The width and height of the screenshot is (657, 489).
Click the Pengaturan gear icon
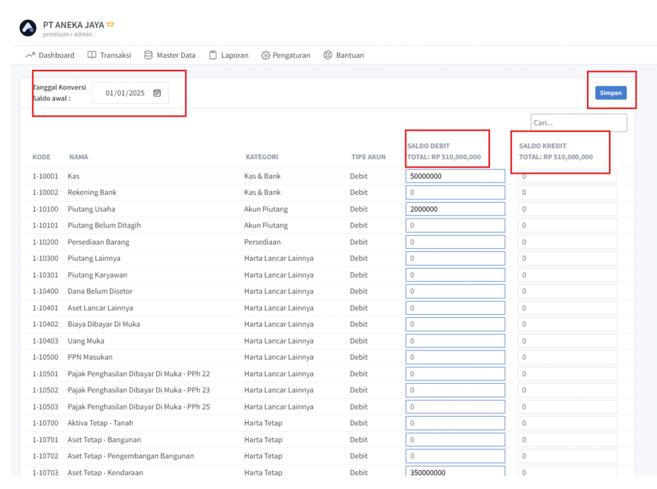pyautogui.click(x=266, y=56)
